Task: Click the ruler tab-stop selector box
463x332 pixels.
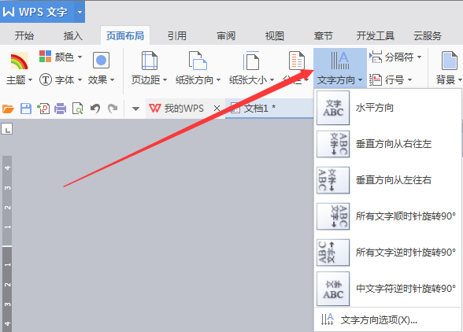Action: pos(7,129)
